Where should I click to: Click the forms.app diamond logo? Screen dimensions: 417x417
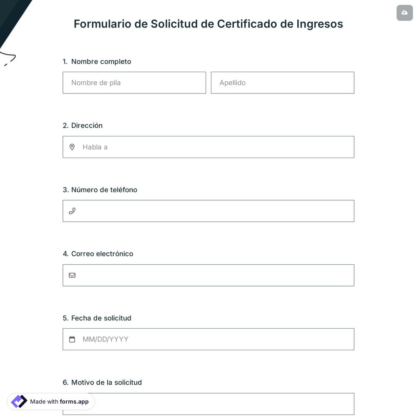click(x=19, y=402)
